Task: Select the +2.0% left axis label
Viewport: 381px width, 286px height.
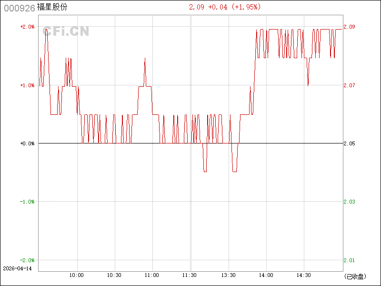Action: (x=27, y=27)
